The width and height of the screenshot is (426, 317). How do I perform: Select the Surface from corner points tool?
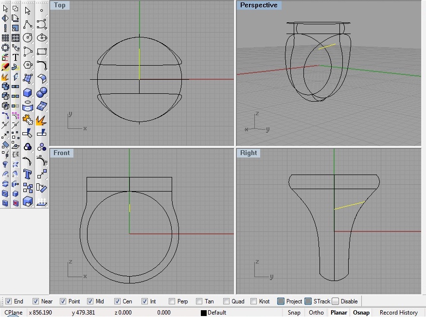coord(27,78)
